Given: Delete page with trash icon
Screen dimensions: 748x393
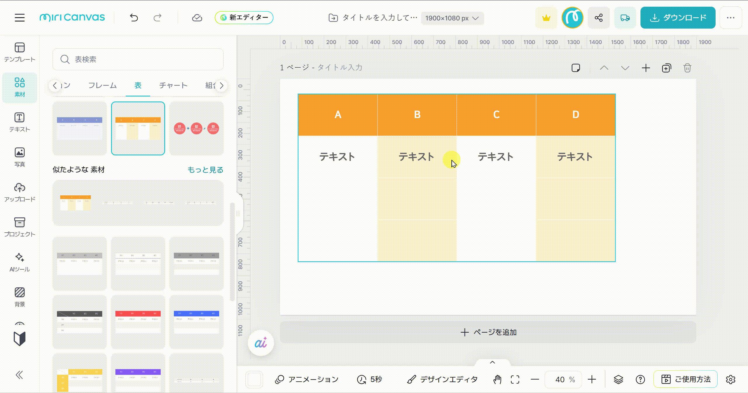Looking at the screenshot, I should click(687, 68).
